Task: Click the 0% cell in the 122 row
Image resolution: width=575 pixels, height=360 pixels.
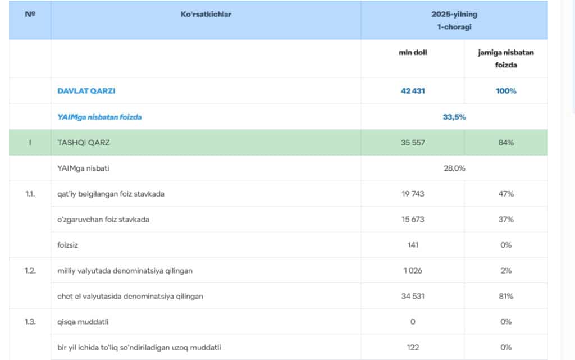Action: click(506, 348)
